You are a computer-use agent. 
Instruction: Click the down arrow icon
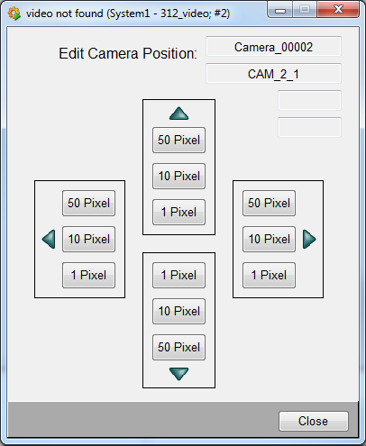[x=178, y=374]
